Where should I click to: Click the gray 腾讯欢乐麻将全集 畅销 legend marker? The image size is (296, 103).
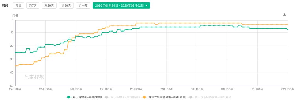pos(191,97)
